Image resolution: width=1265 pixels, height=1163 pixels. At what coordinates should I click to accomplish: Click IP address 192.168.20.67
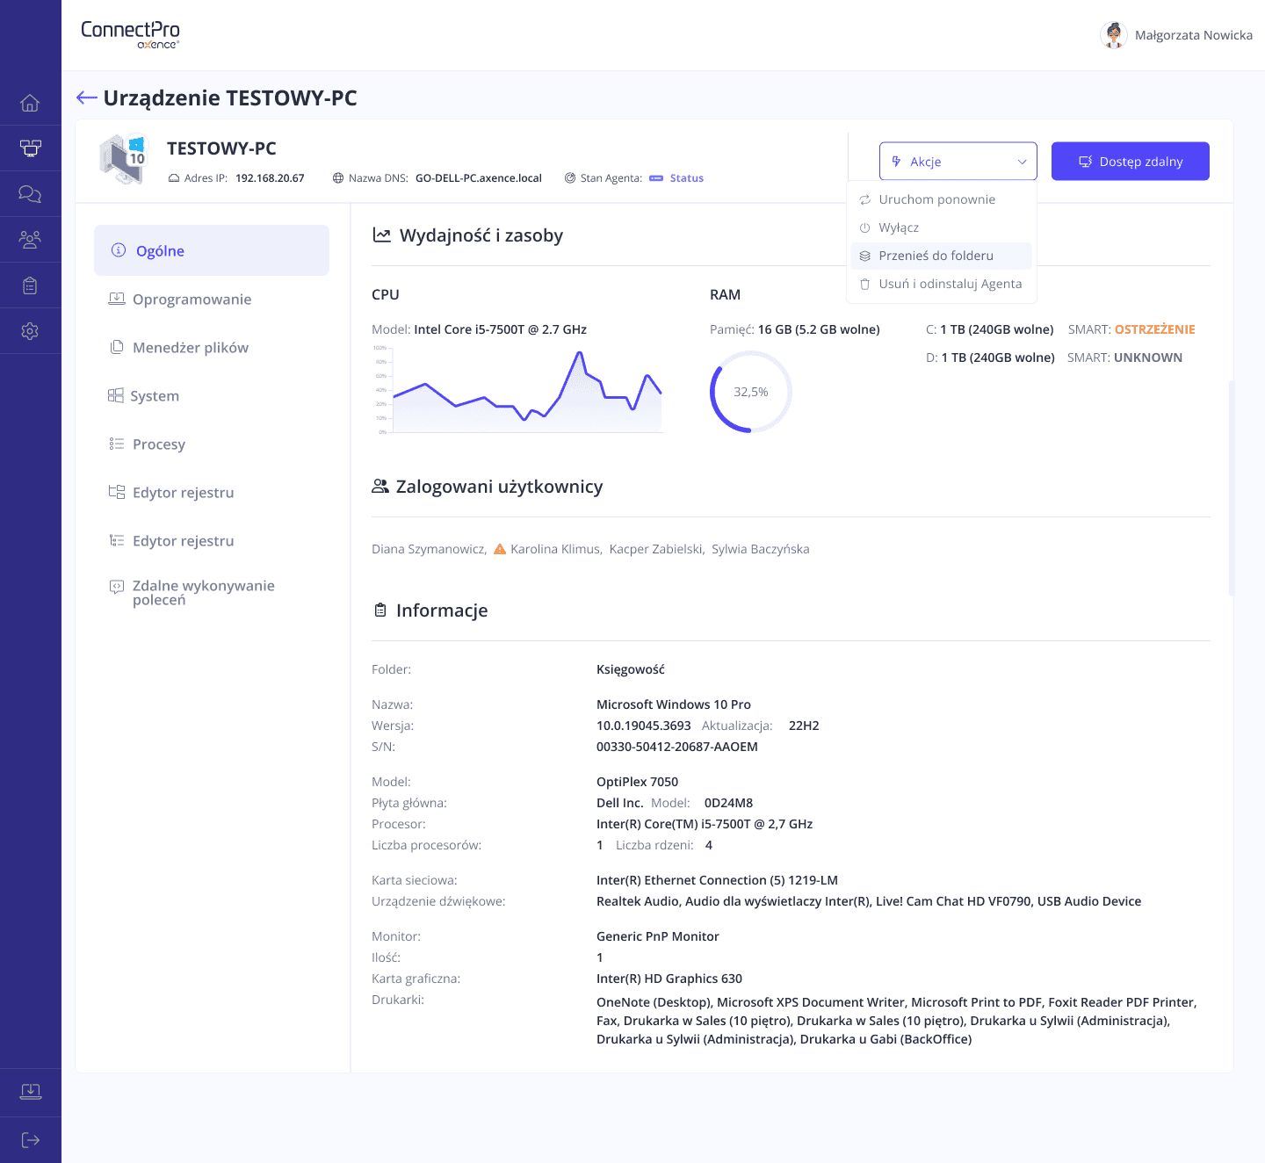tap(270, 178)
